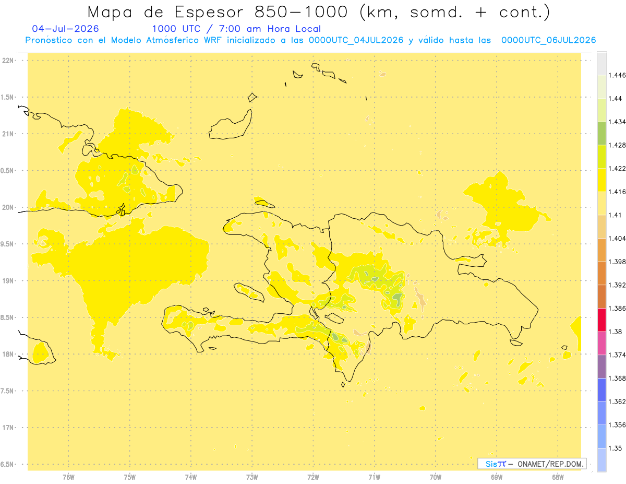
Task: Click the colorbar value '1.428'
Action: tap(617, 145)
